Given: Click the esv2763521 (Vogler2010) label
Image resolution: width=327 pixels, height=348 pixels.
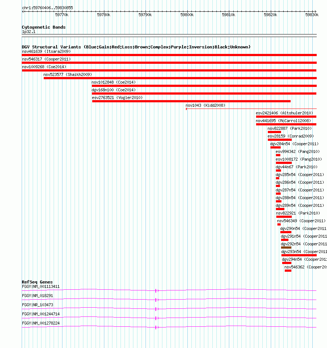Looking at the screenshot, I should tap(117, 98).
